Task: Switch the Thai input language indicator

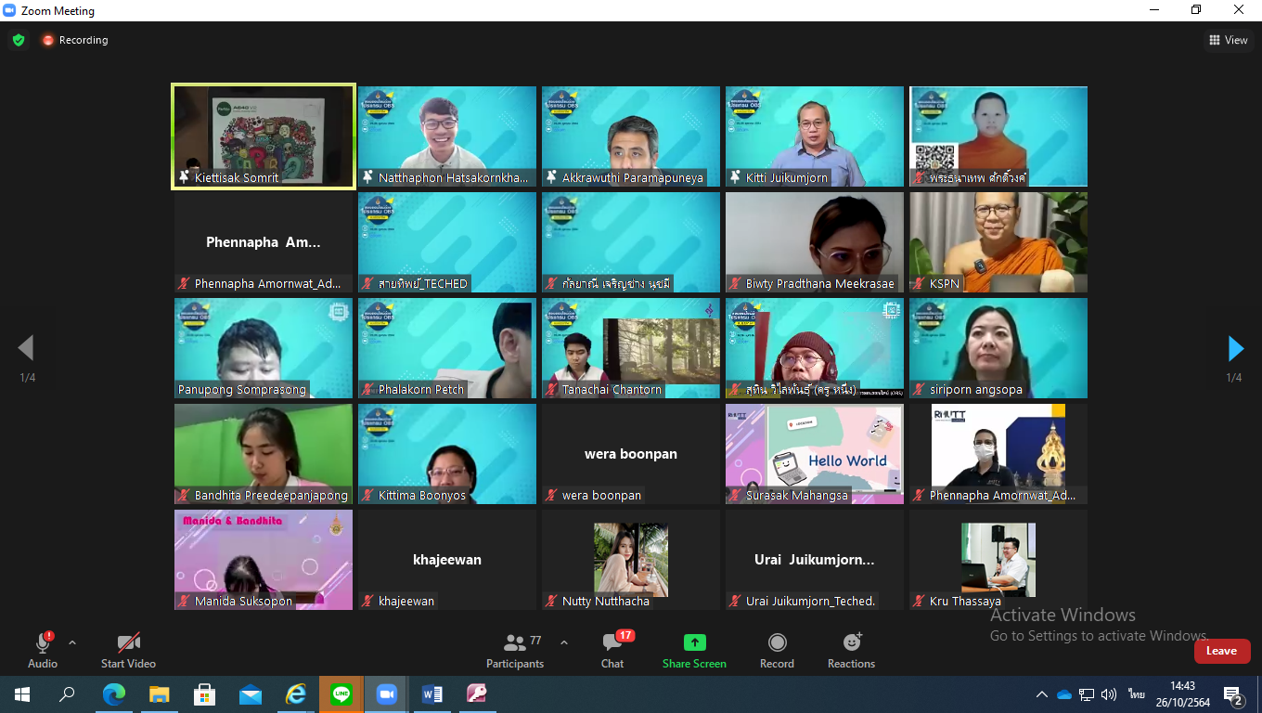Action: (x=1137, y=694)
